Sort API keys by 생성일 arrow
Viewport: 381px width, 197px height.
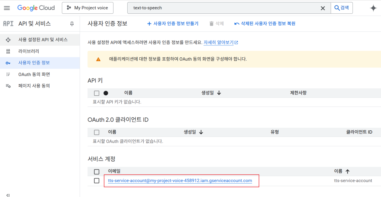click(219, 93)
